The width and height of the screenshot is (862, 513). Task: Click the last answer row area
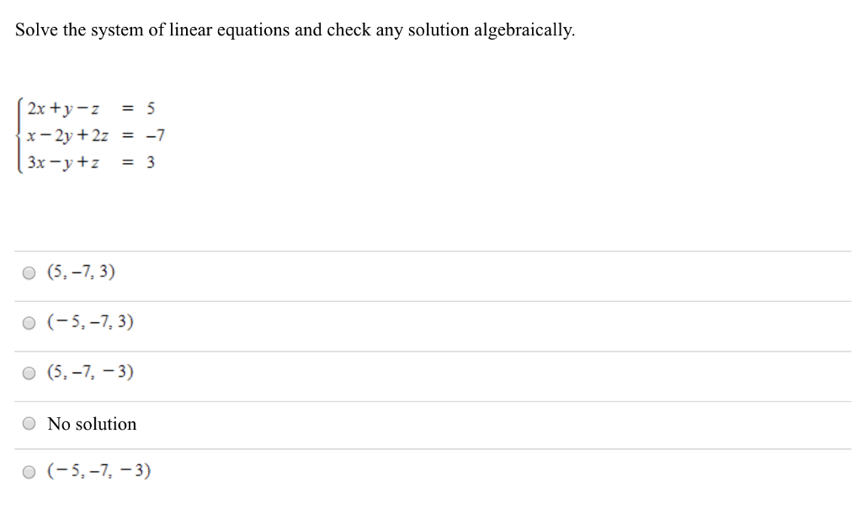421,471
